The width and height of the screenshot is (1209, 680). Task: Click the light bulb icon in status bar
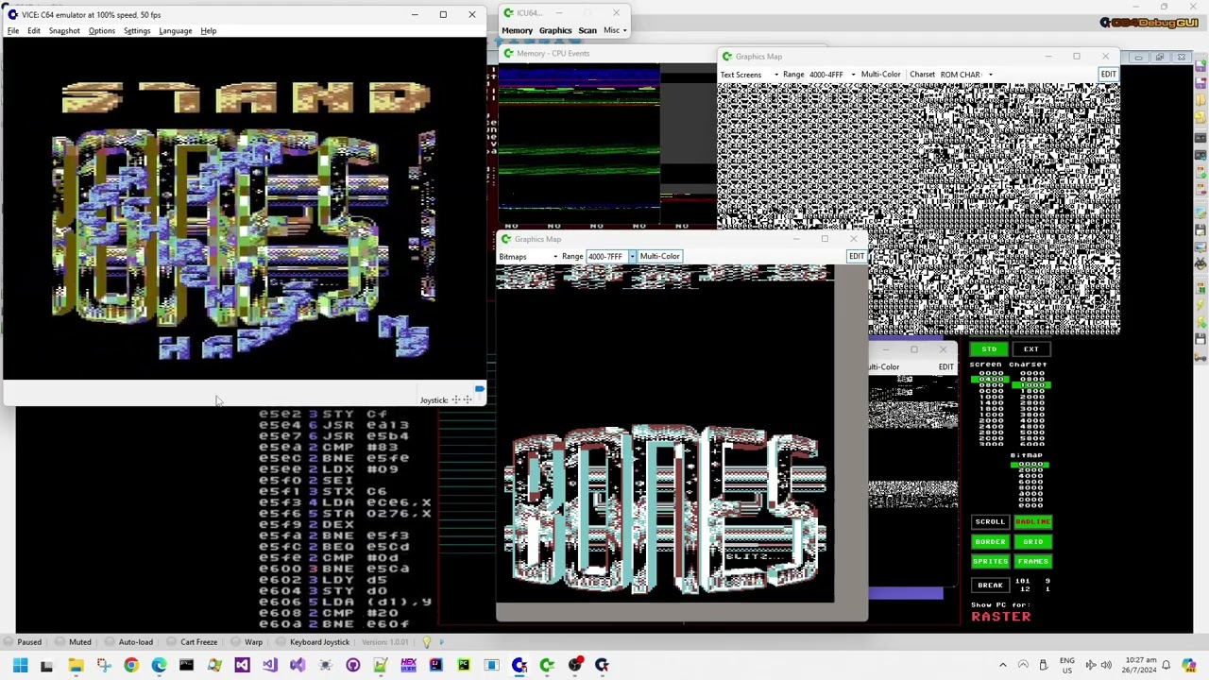coord(426,642)
